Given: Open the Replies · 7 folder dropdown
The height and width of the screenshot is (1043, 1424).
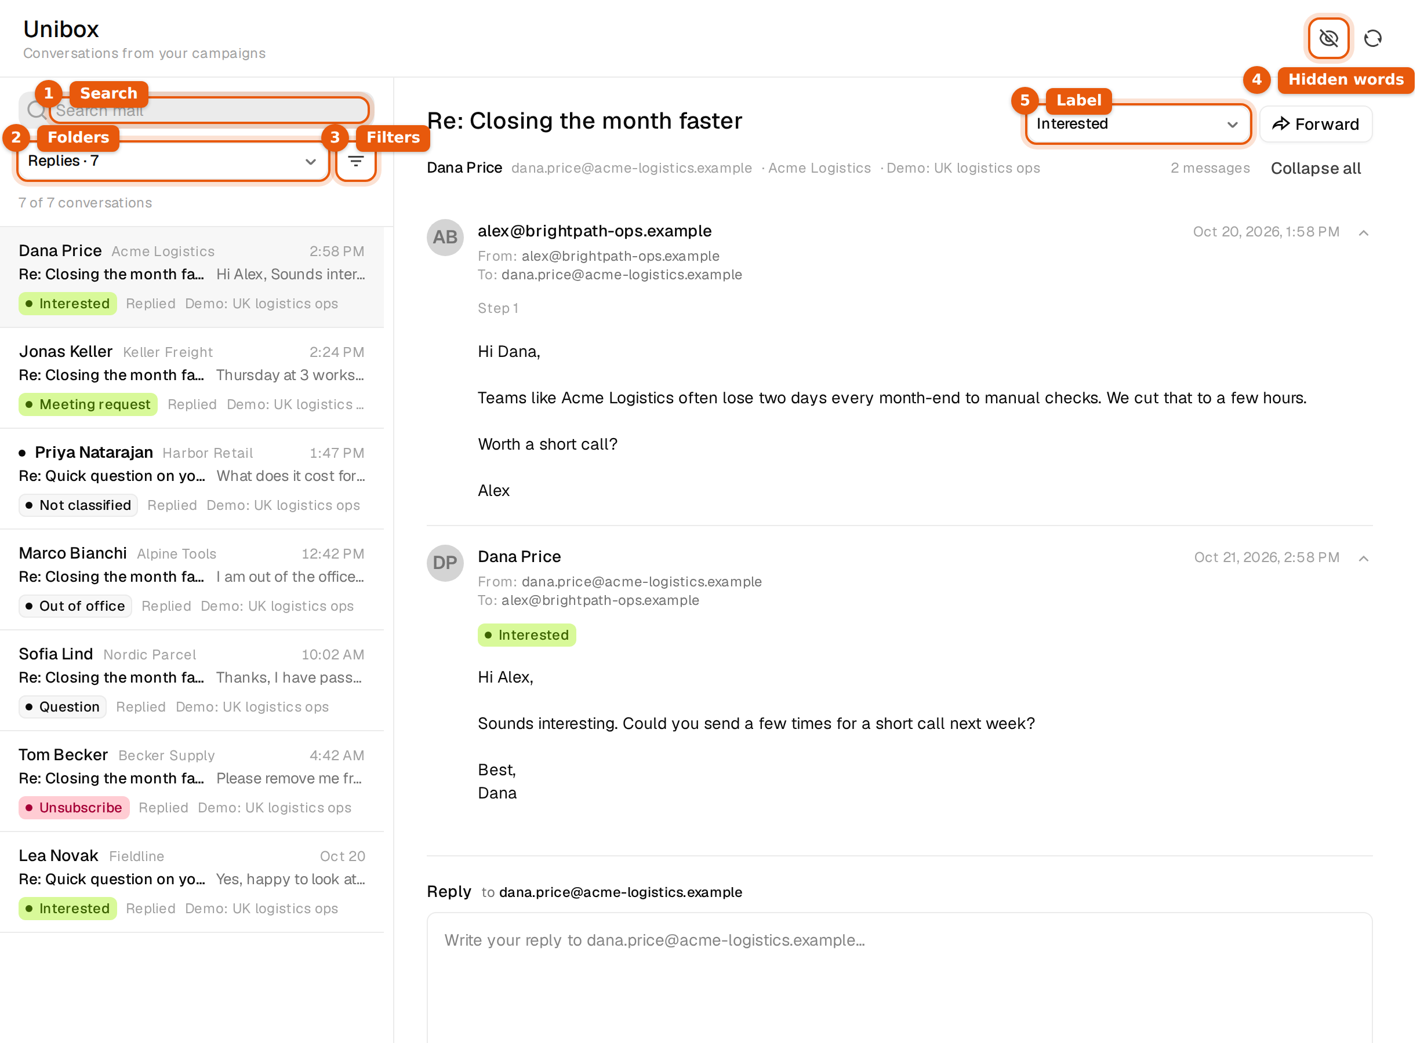Looking at the screenshot, I should (x=172, y=161).
